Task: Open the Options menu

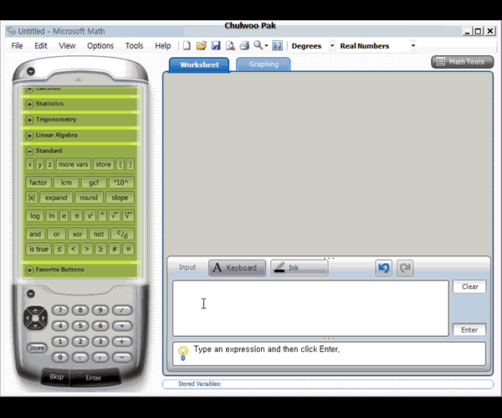Action: 100,46
